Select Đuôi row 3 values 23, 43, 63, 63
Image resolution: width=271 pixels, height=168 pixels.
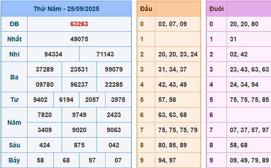(x=249, y=69)
